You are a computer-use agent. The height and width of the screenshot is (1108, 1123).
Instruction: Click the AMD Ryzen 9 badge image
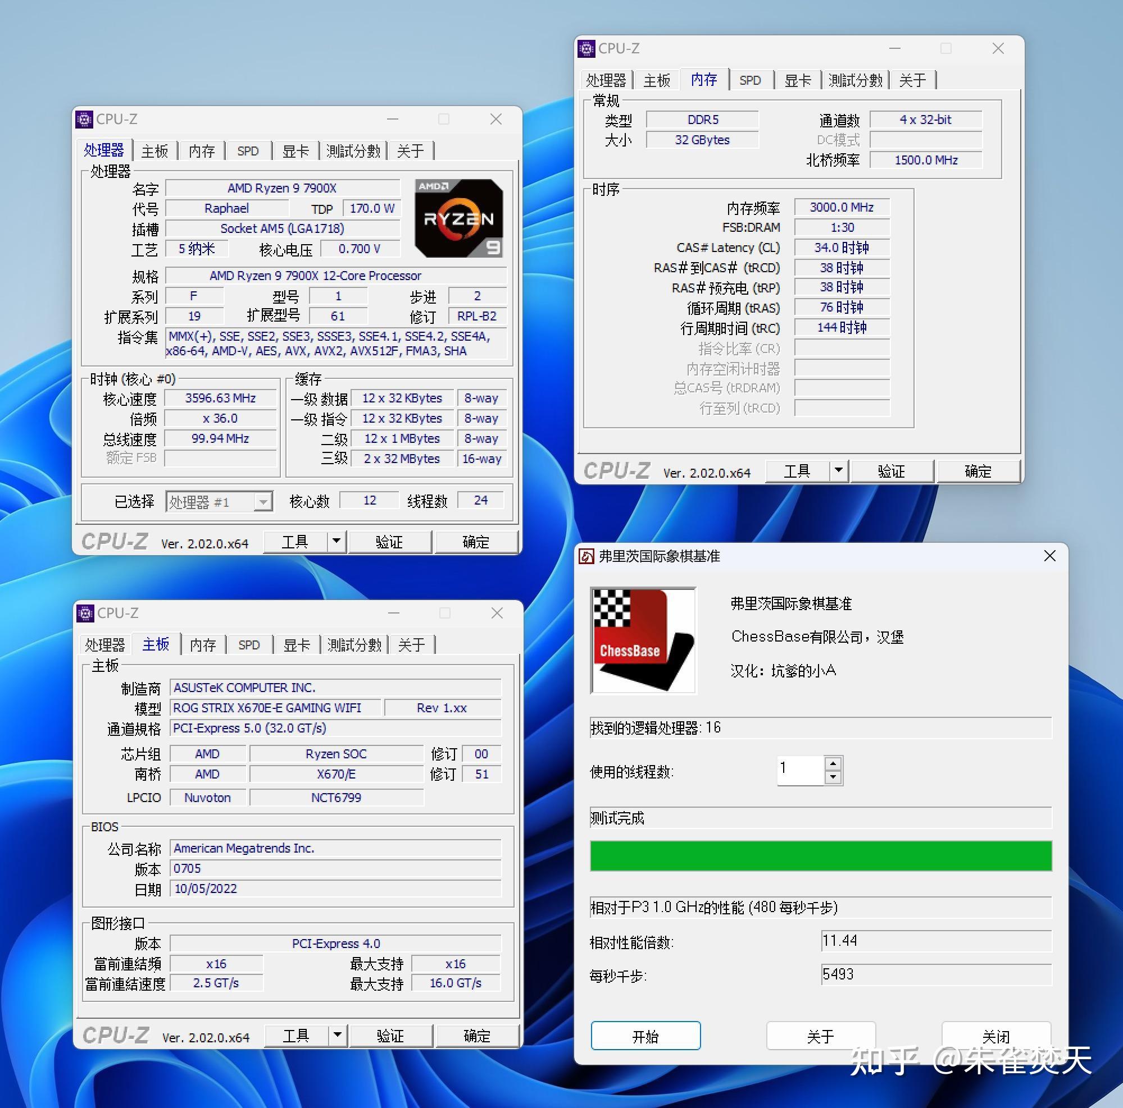[x=458, y=218]
